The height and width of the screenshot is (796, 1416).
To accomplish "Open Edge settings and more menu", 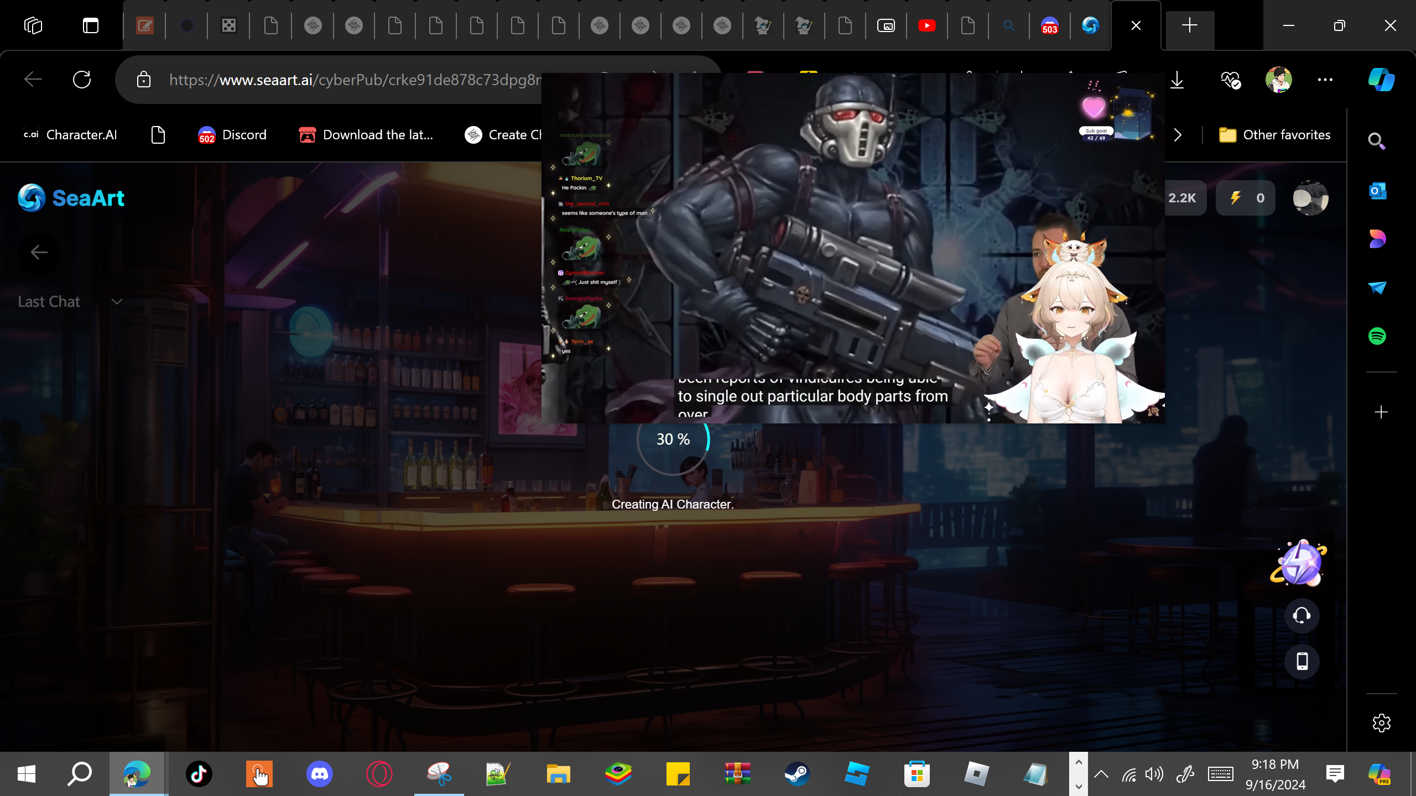I will click(1325, 80).
